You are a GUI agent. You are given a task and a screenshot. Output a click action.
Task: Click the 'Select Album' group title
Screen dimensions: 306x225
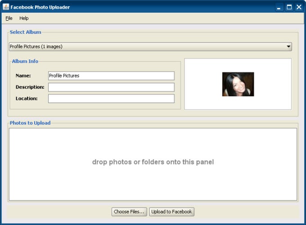(x=26, y=32)
